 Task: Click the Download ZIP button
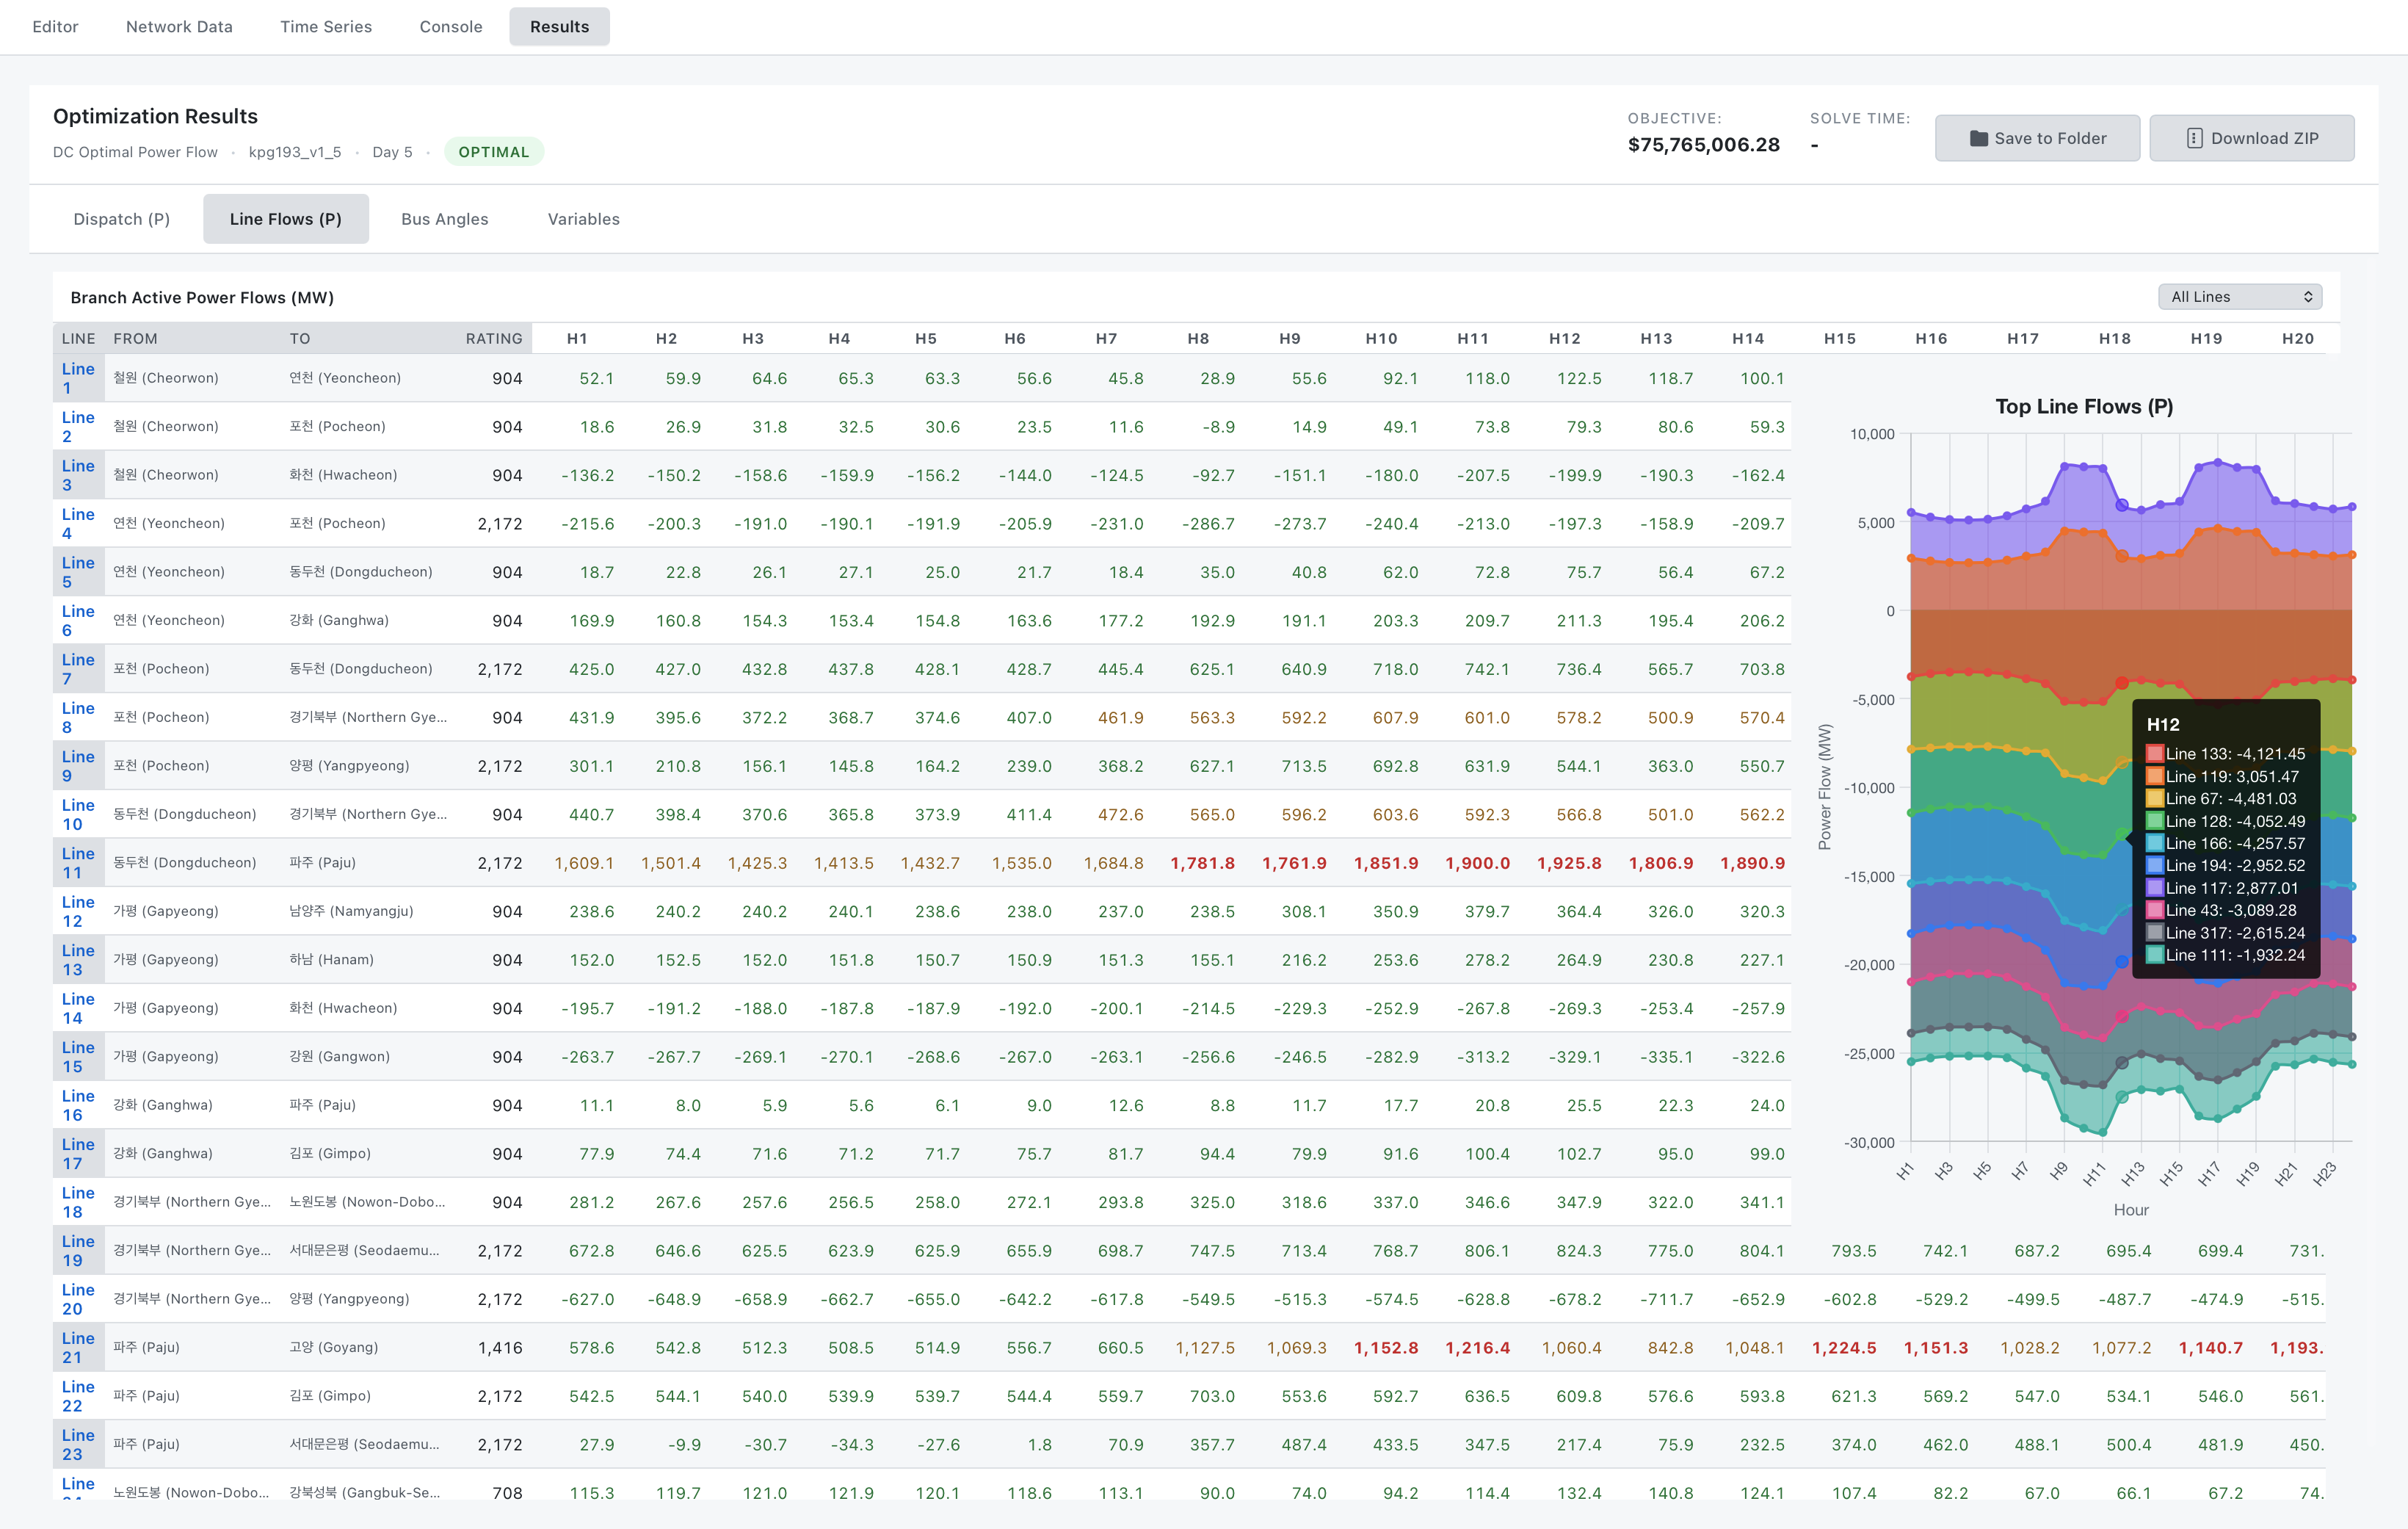(2252, 138)
